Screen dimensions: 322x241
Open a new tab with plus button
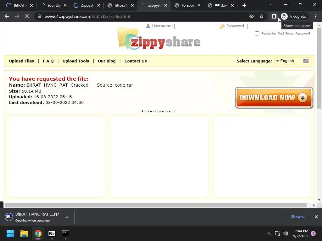click(x=244, y=5)
